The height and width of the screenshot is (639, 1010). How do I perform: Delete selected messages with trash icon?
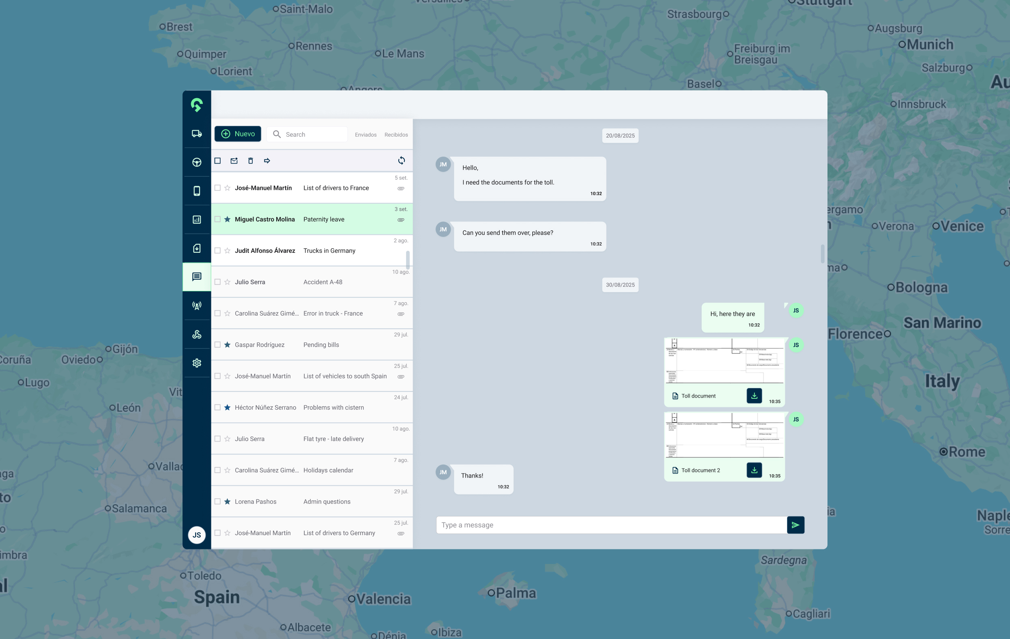(x=250, y=161)
